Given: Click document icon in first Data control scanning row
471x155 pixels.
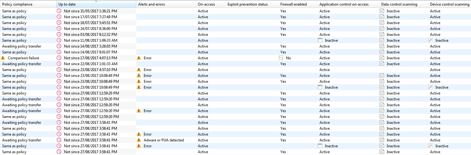Looking at the screenshot, I should pyautogui.click(x=382, y=11).
